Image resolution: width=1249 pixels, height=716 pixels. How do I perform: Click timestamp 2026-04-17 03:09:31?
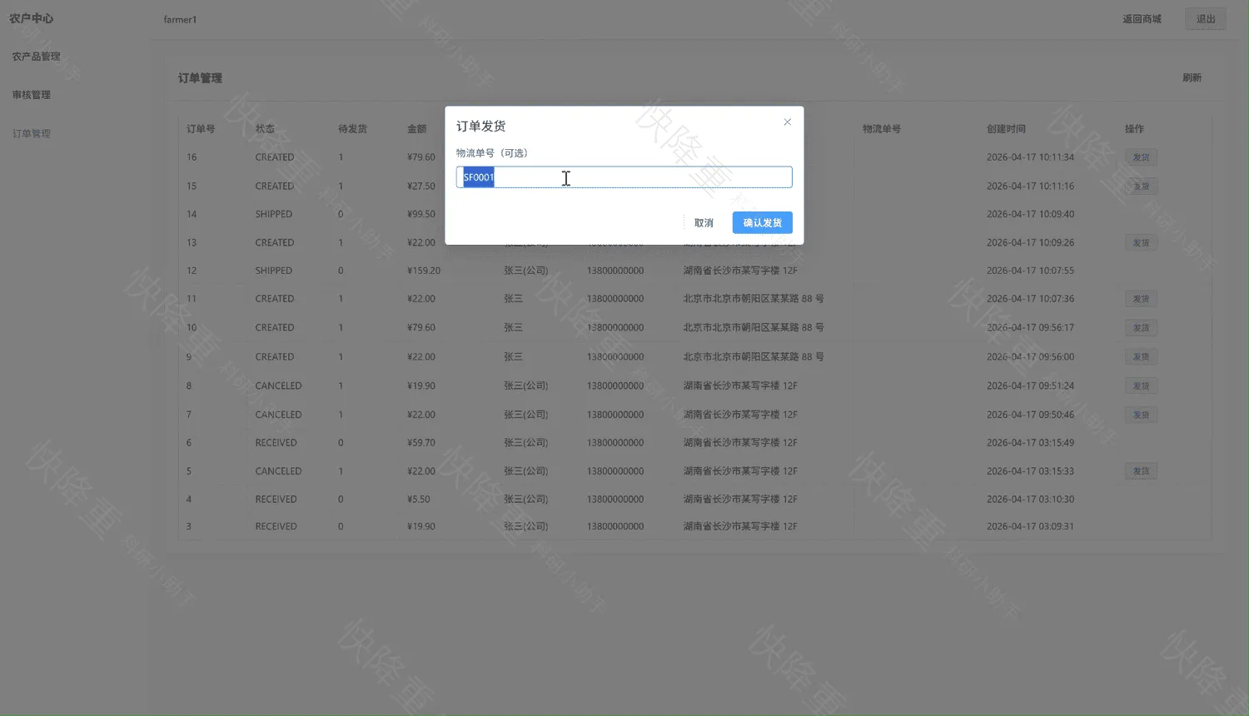tap(1030, 527)
